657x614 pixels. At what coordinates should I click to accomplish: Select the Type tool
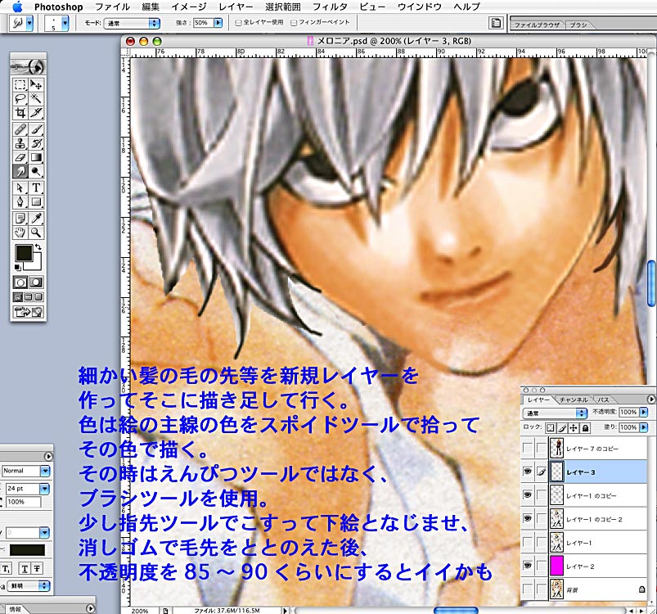36,187
